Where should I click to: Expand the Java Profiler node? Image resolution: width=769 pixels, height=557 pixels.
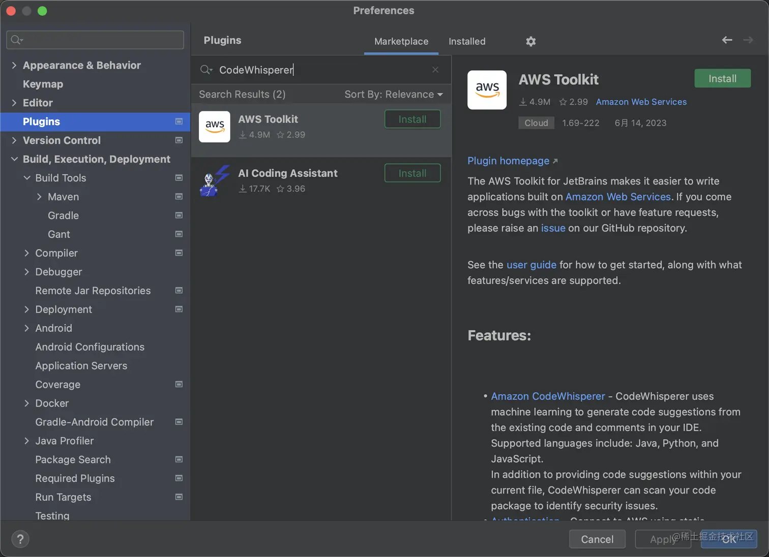coord(27,441)
